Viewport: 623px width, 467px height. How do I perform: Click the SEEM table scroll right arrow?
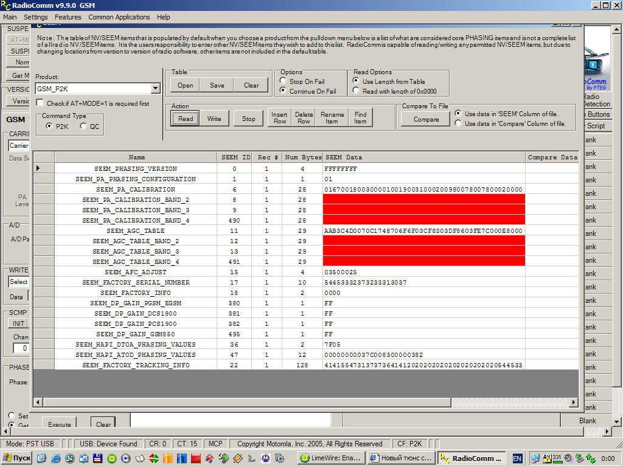point(573,403)
